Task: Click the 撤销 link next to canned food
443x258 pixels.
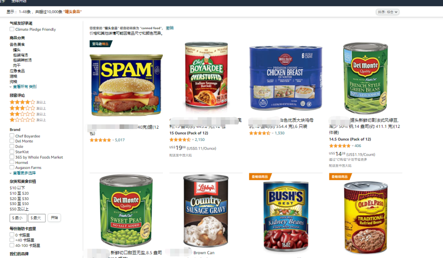Action: tap(170, 28)
